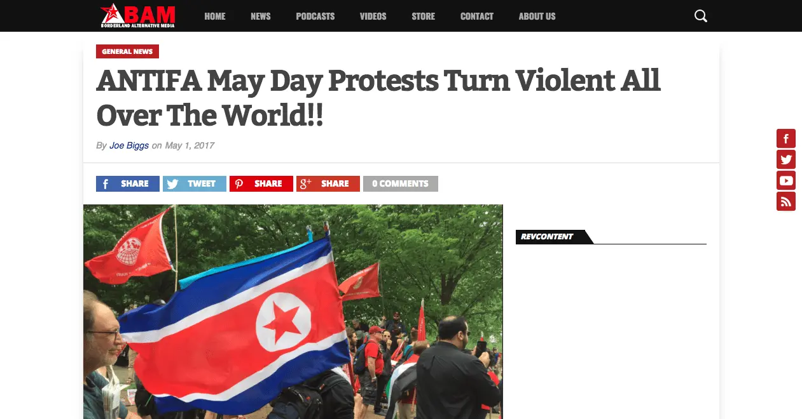Open author Joe Biggs profile link
The width and height of the screenshot is (802, 419).
pos(129,145)
